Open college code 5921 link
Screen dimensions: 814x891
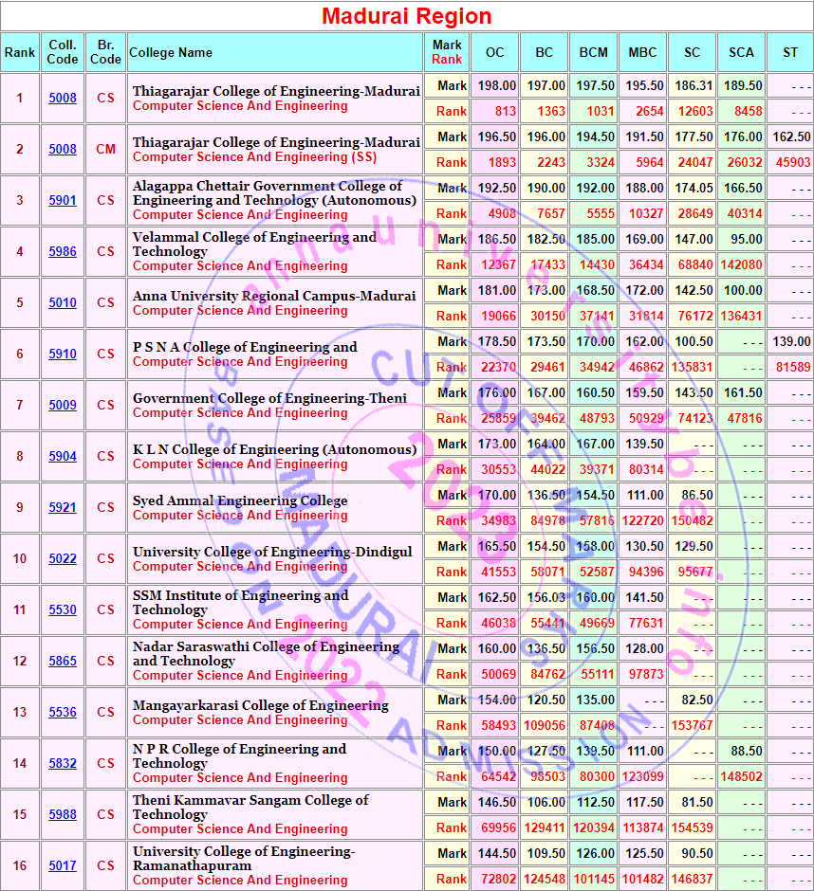pos(63,508)
